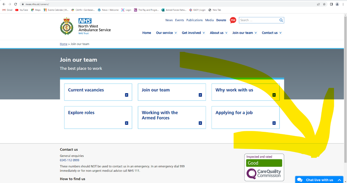
Task: Bookmark this page with the star icon
Action: click(324, 4)
